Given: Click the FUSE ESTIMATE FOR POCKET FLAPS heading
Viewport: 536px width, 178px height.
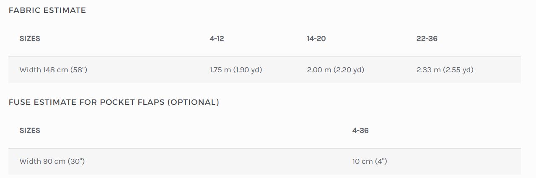Looking at the screenshot, I should (114, 102).
